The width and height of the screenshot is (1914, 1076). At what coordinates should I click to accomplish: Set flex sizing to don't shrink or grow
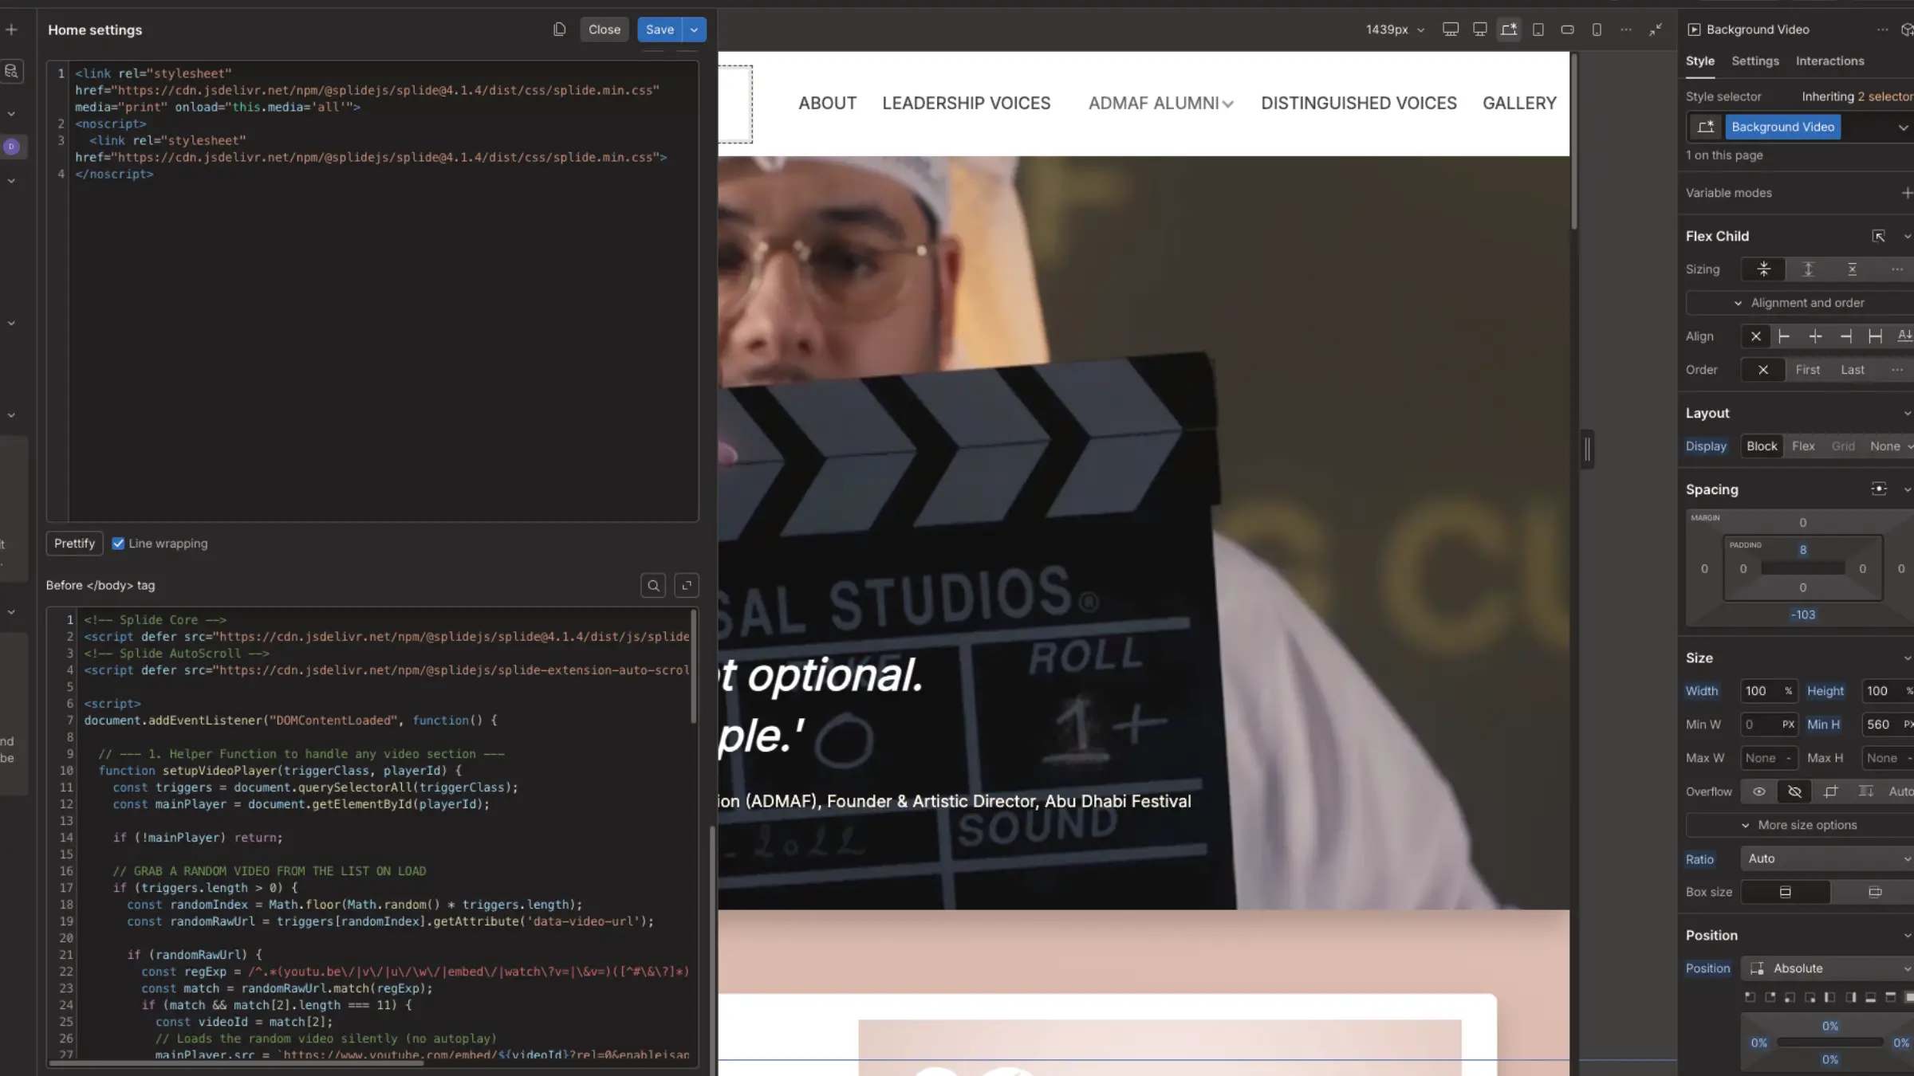1852,269
